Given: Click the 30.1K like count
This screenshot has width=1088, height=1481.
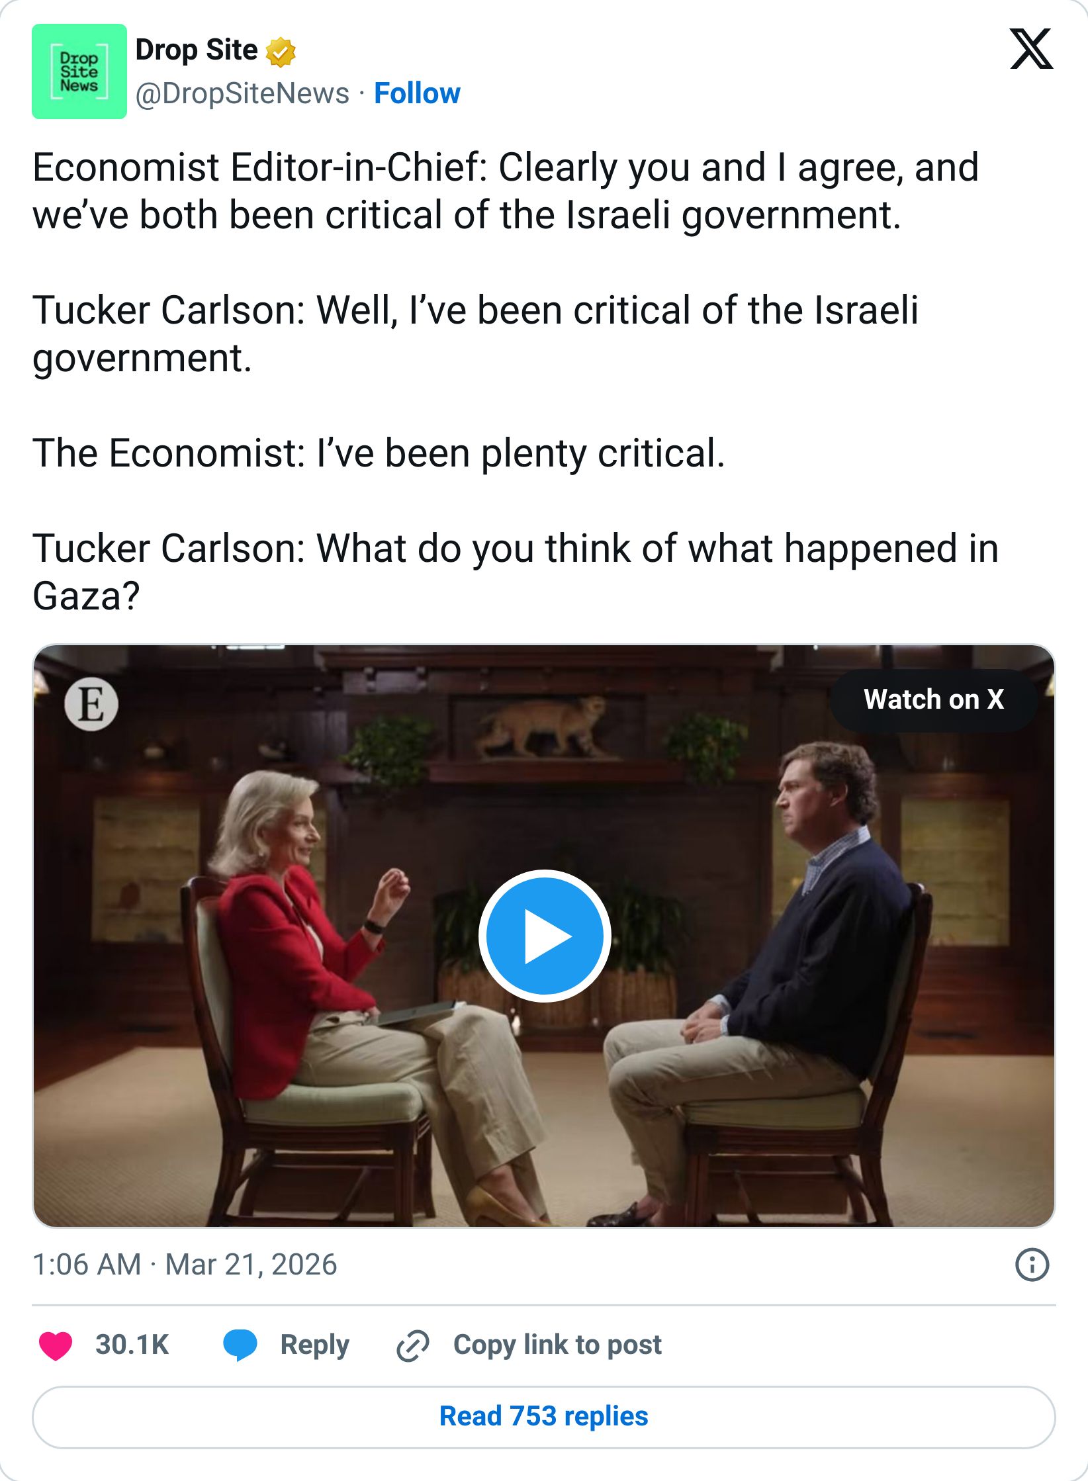Looking at the screenshot, I should click(132, 1344).
